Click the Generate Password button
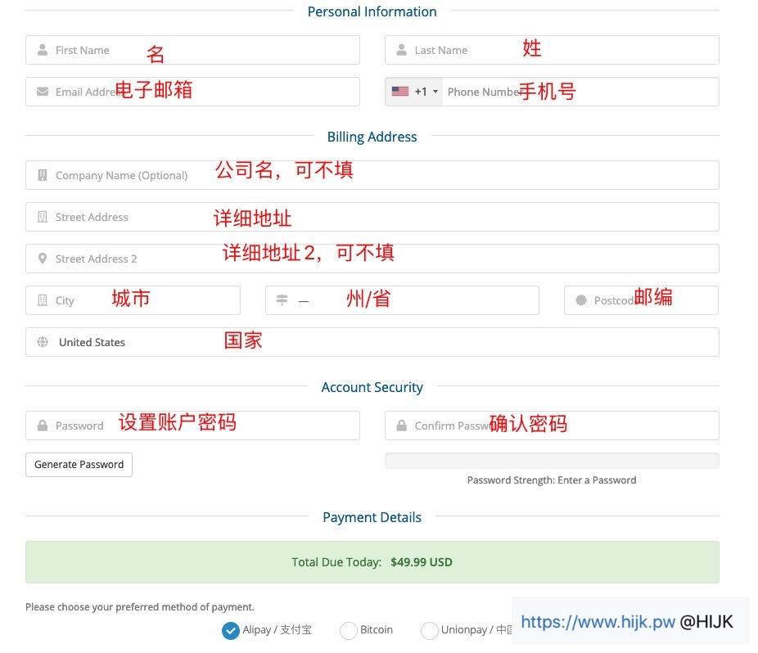 point(79,464)
